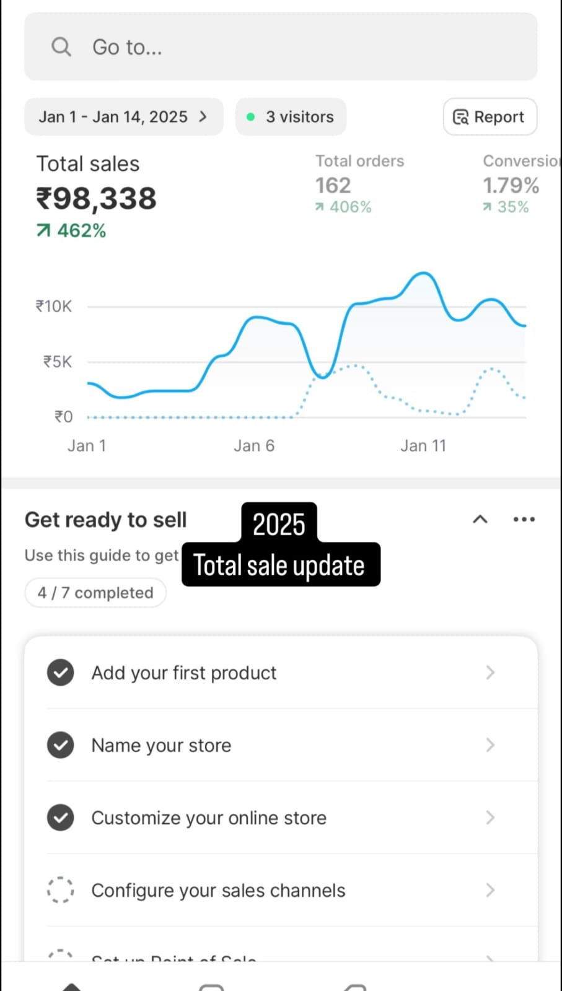This screenshot has width=562, height=991.
Task: Open the Name your store row
Action: pos(279,745)
